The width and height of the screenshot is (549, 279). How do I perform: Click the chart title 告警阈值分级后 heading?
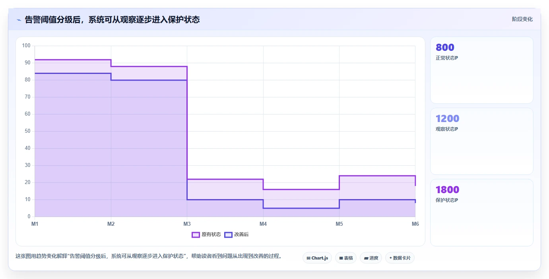[112, 19]
